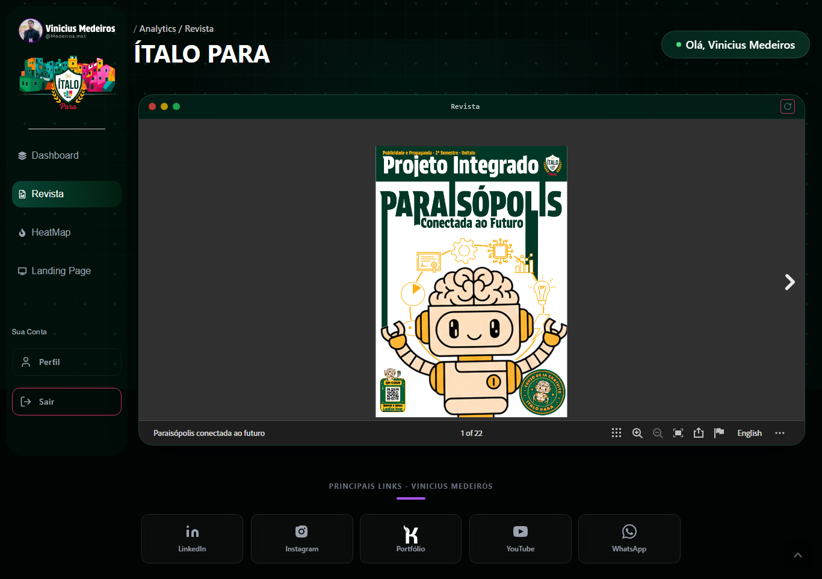
Task: Open the YouTube link card
Action: pos(520,539)
